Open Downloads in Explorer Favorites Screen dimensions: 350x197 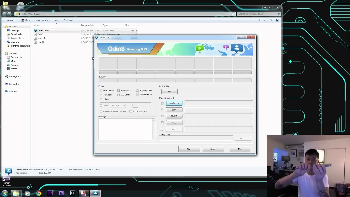coord(16,34)
